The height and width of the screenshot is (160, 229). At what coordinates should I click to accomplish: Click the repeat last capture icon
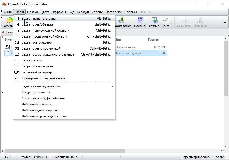[x=17, y=78]
